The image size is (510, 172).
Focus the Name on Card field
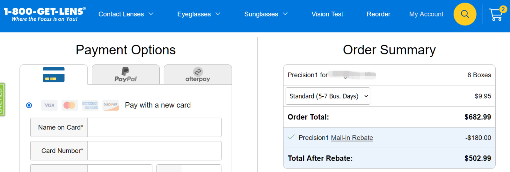[x=155, y=127]
